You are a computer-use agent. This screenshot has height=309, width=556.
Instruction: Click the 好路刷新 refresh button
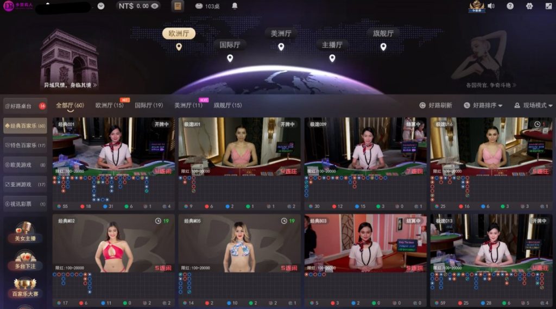click(x=435, y=105)
